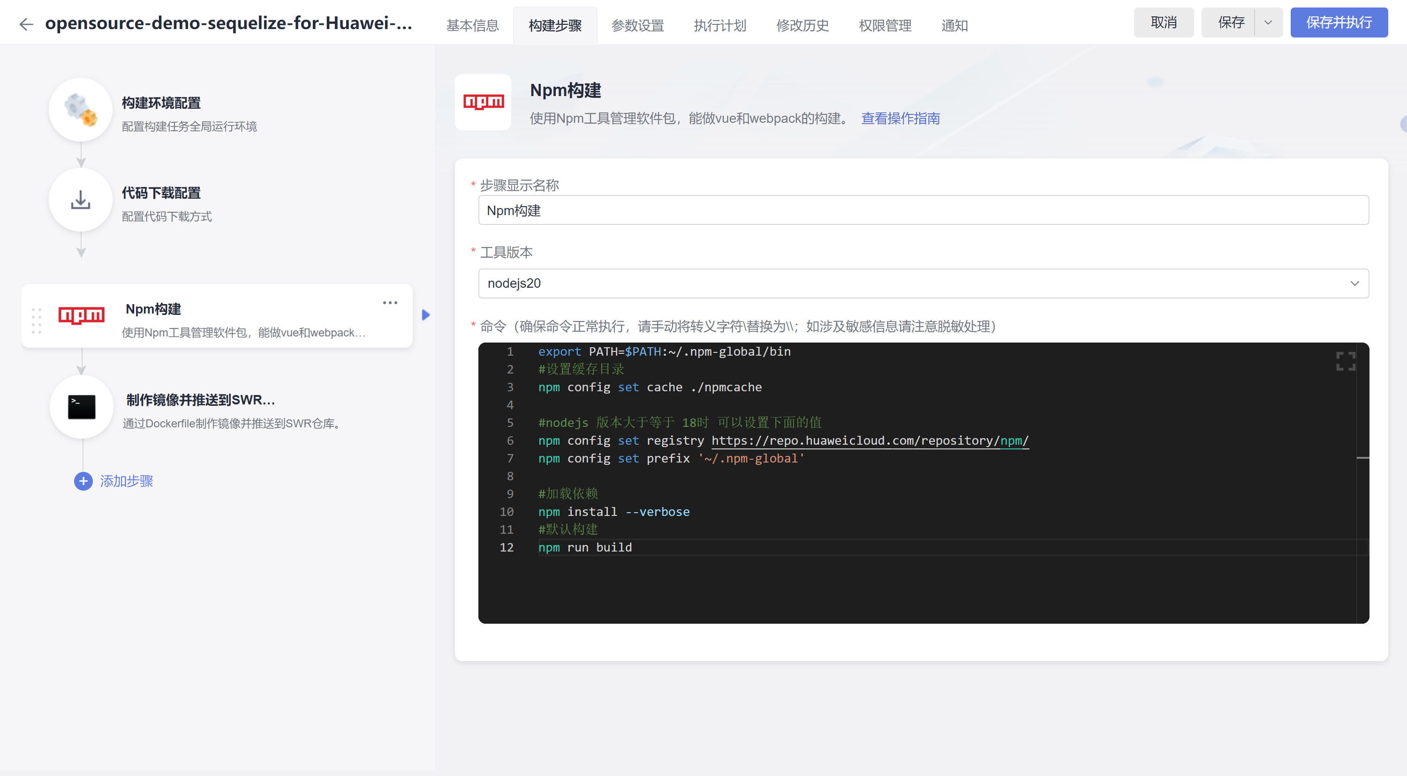Click the Npm build step logo
Screen dimensions: 1407x776
pos(82,315)
